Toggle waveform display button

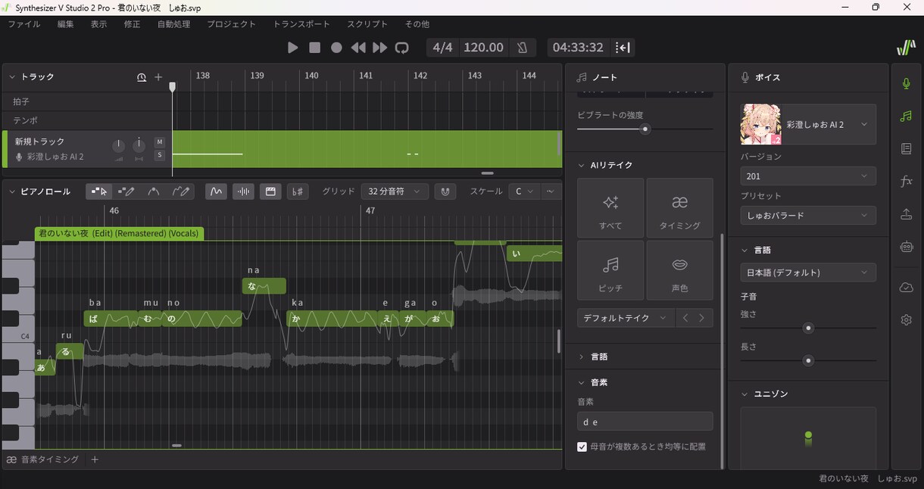[x=243, y=192]
